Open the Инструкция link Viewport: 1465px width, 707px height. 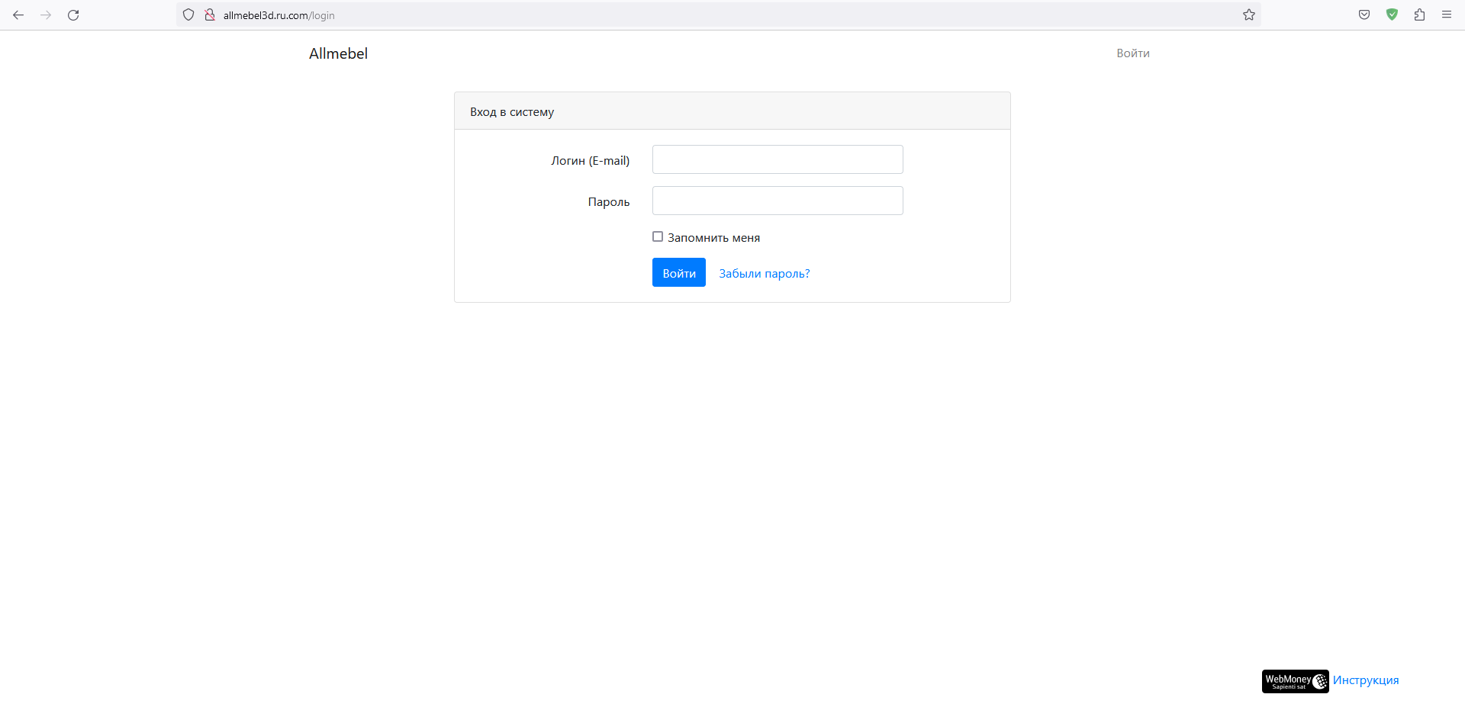(x=1366, y=680)
